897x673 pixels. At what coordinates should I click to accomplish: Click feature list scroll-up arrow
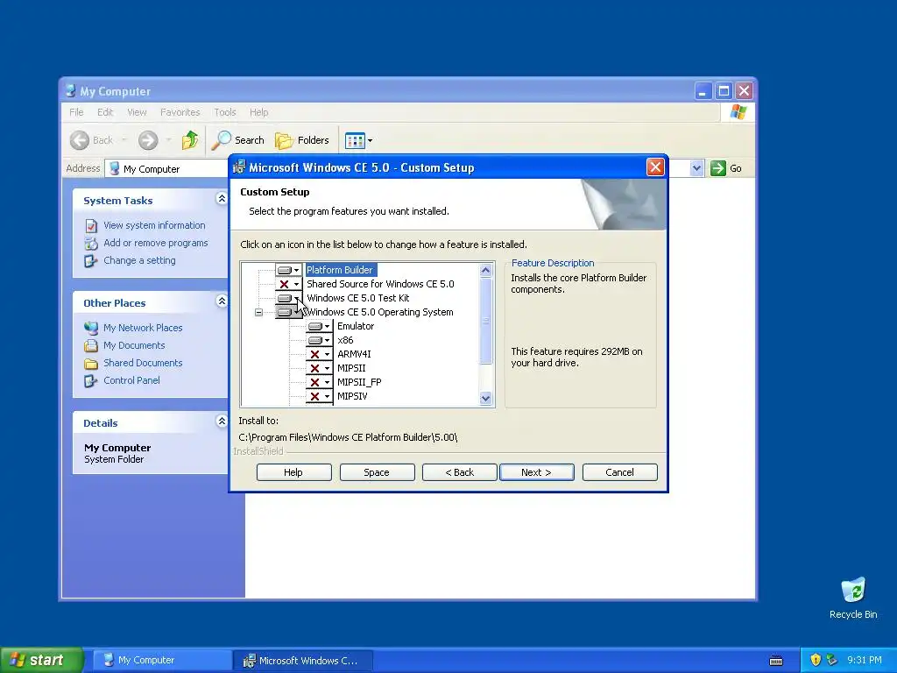tap(485, 270)
